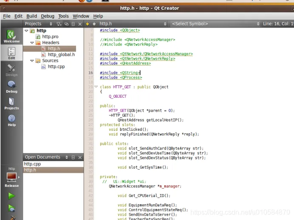This screenshot has height=220, width=294.
Task: Click line number 16 in gutter
Action: (91, 73)
